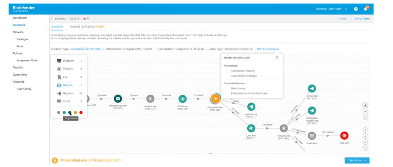This screenshot has height=167, width=393.
Task: Open Assignment Rules under Policies
Action: click(x=27, y=60)
